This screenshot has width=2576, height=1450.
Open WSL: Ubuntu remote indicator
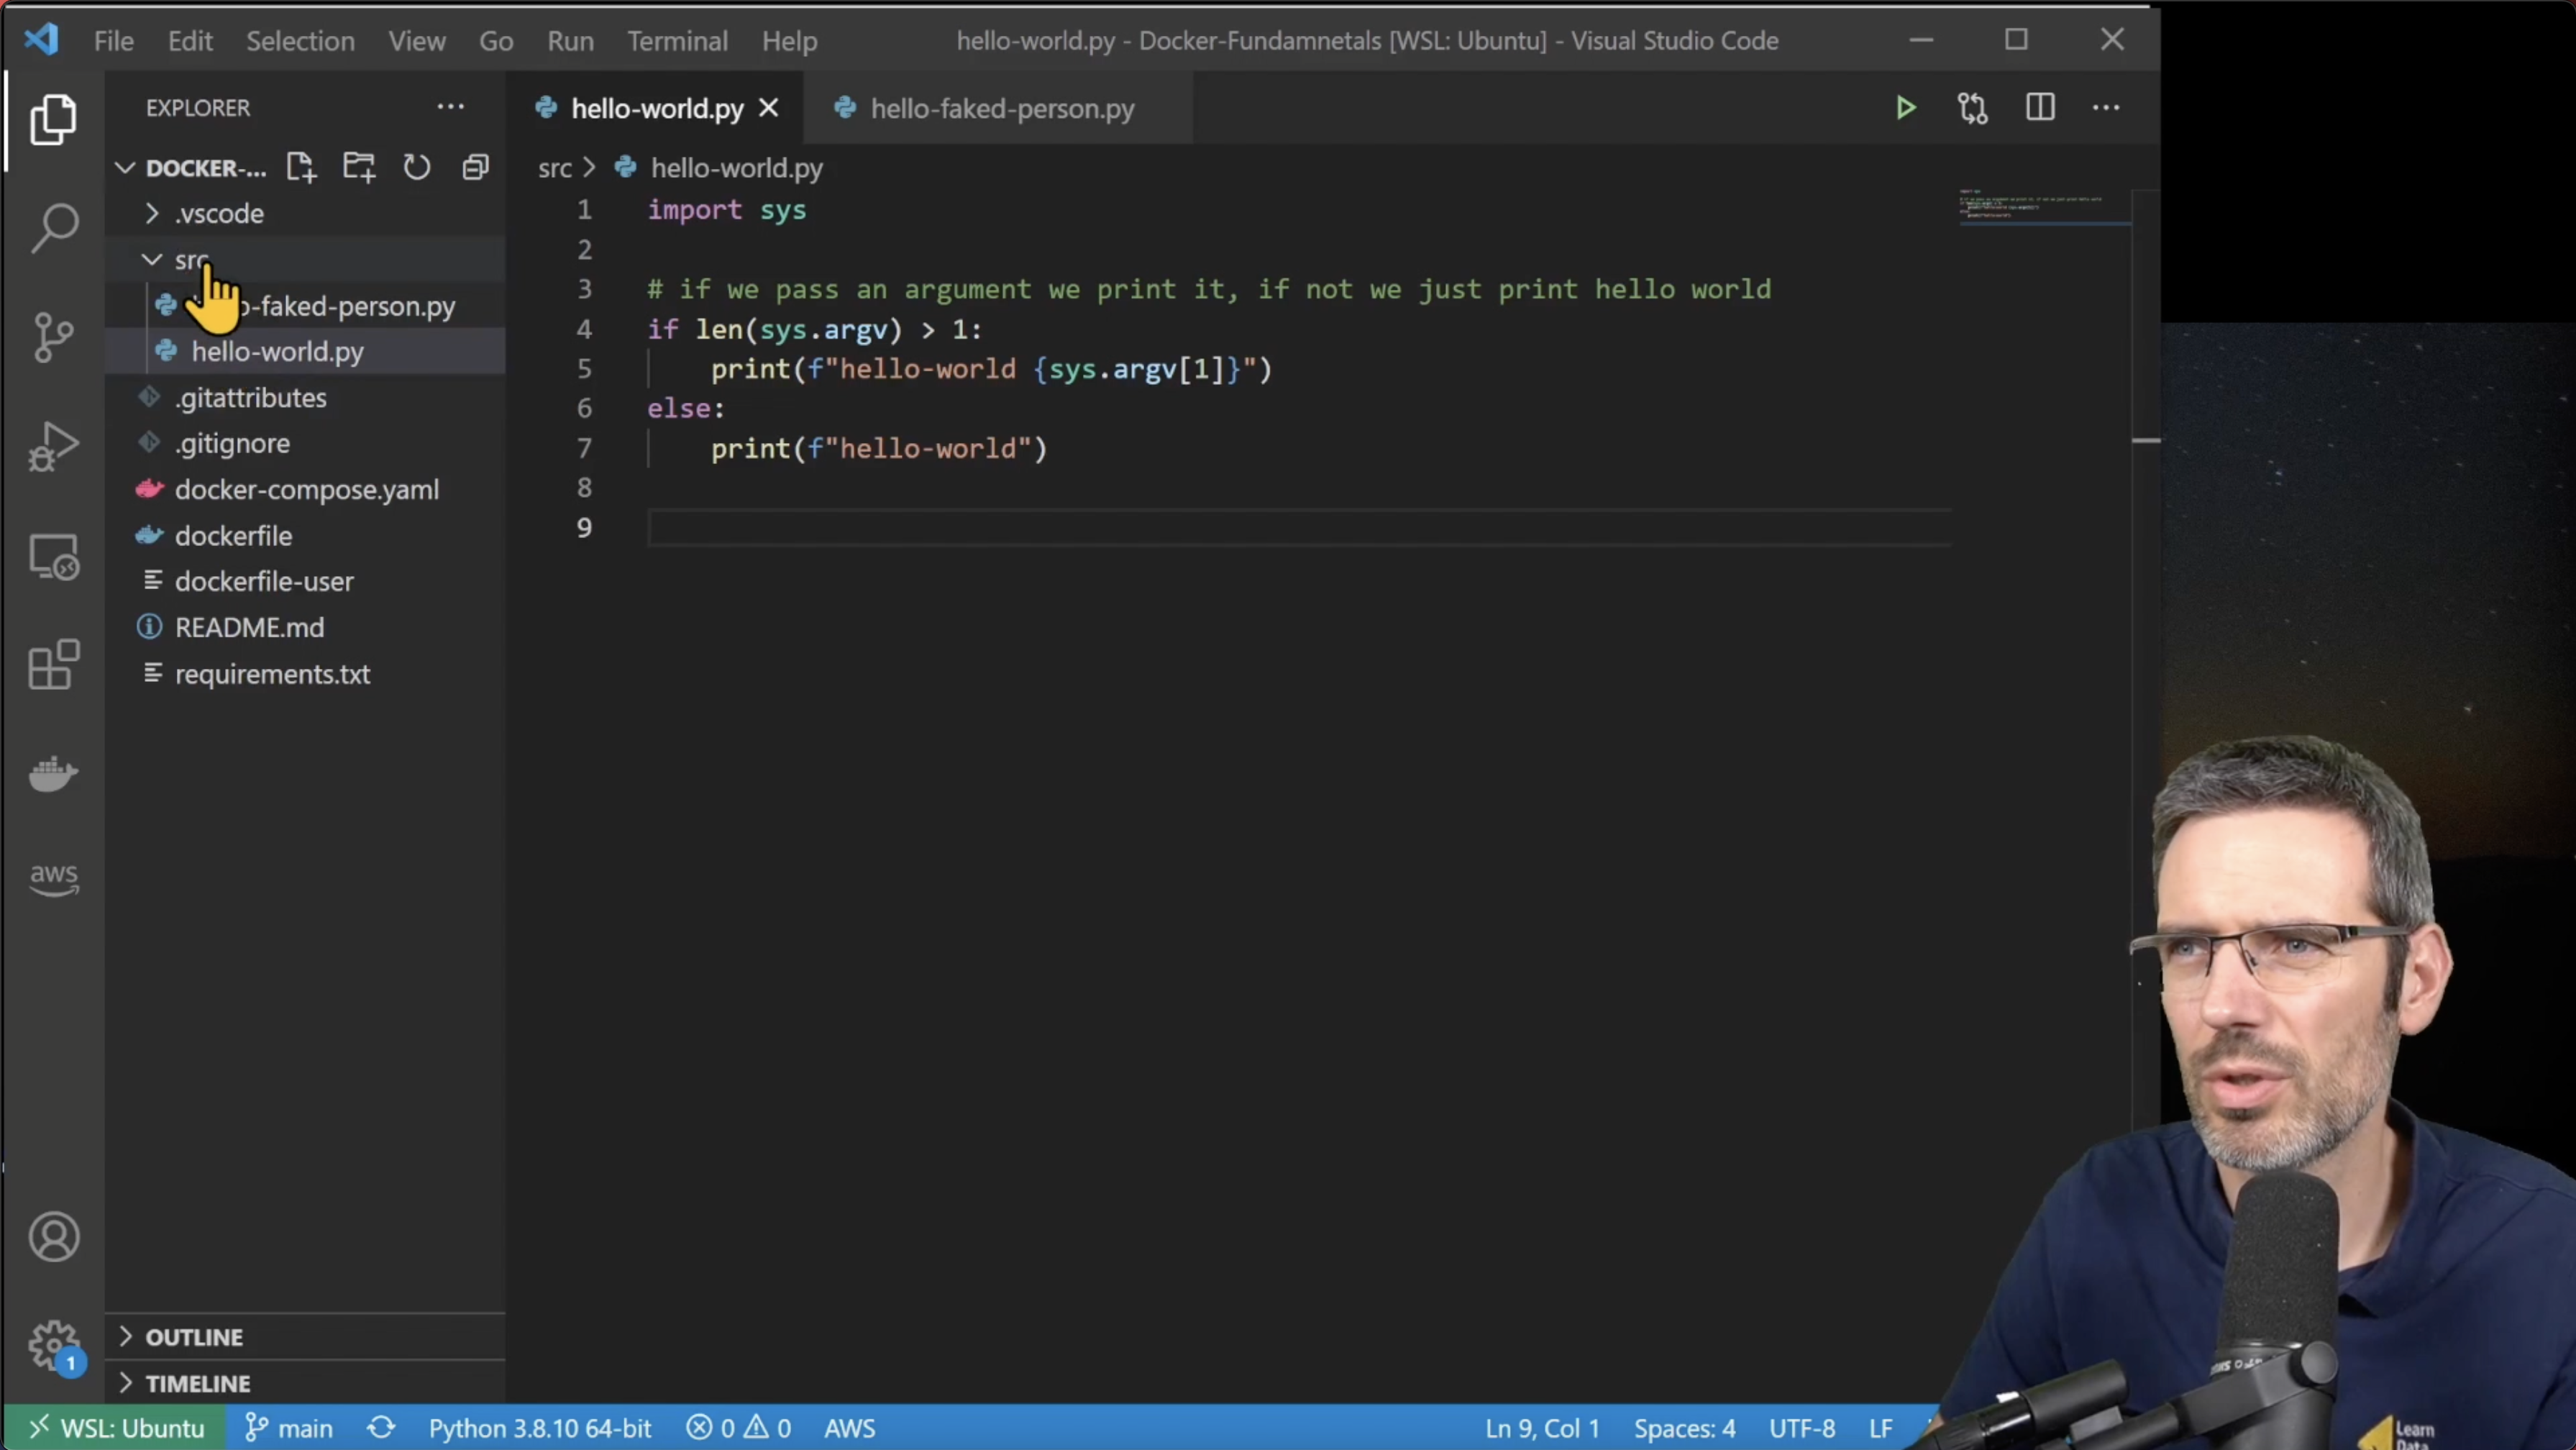(115, 1428)
